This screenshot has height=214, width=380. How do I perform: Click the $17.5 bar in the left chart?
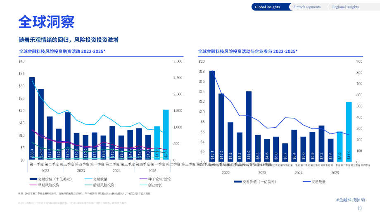point(50,138)
